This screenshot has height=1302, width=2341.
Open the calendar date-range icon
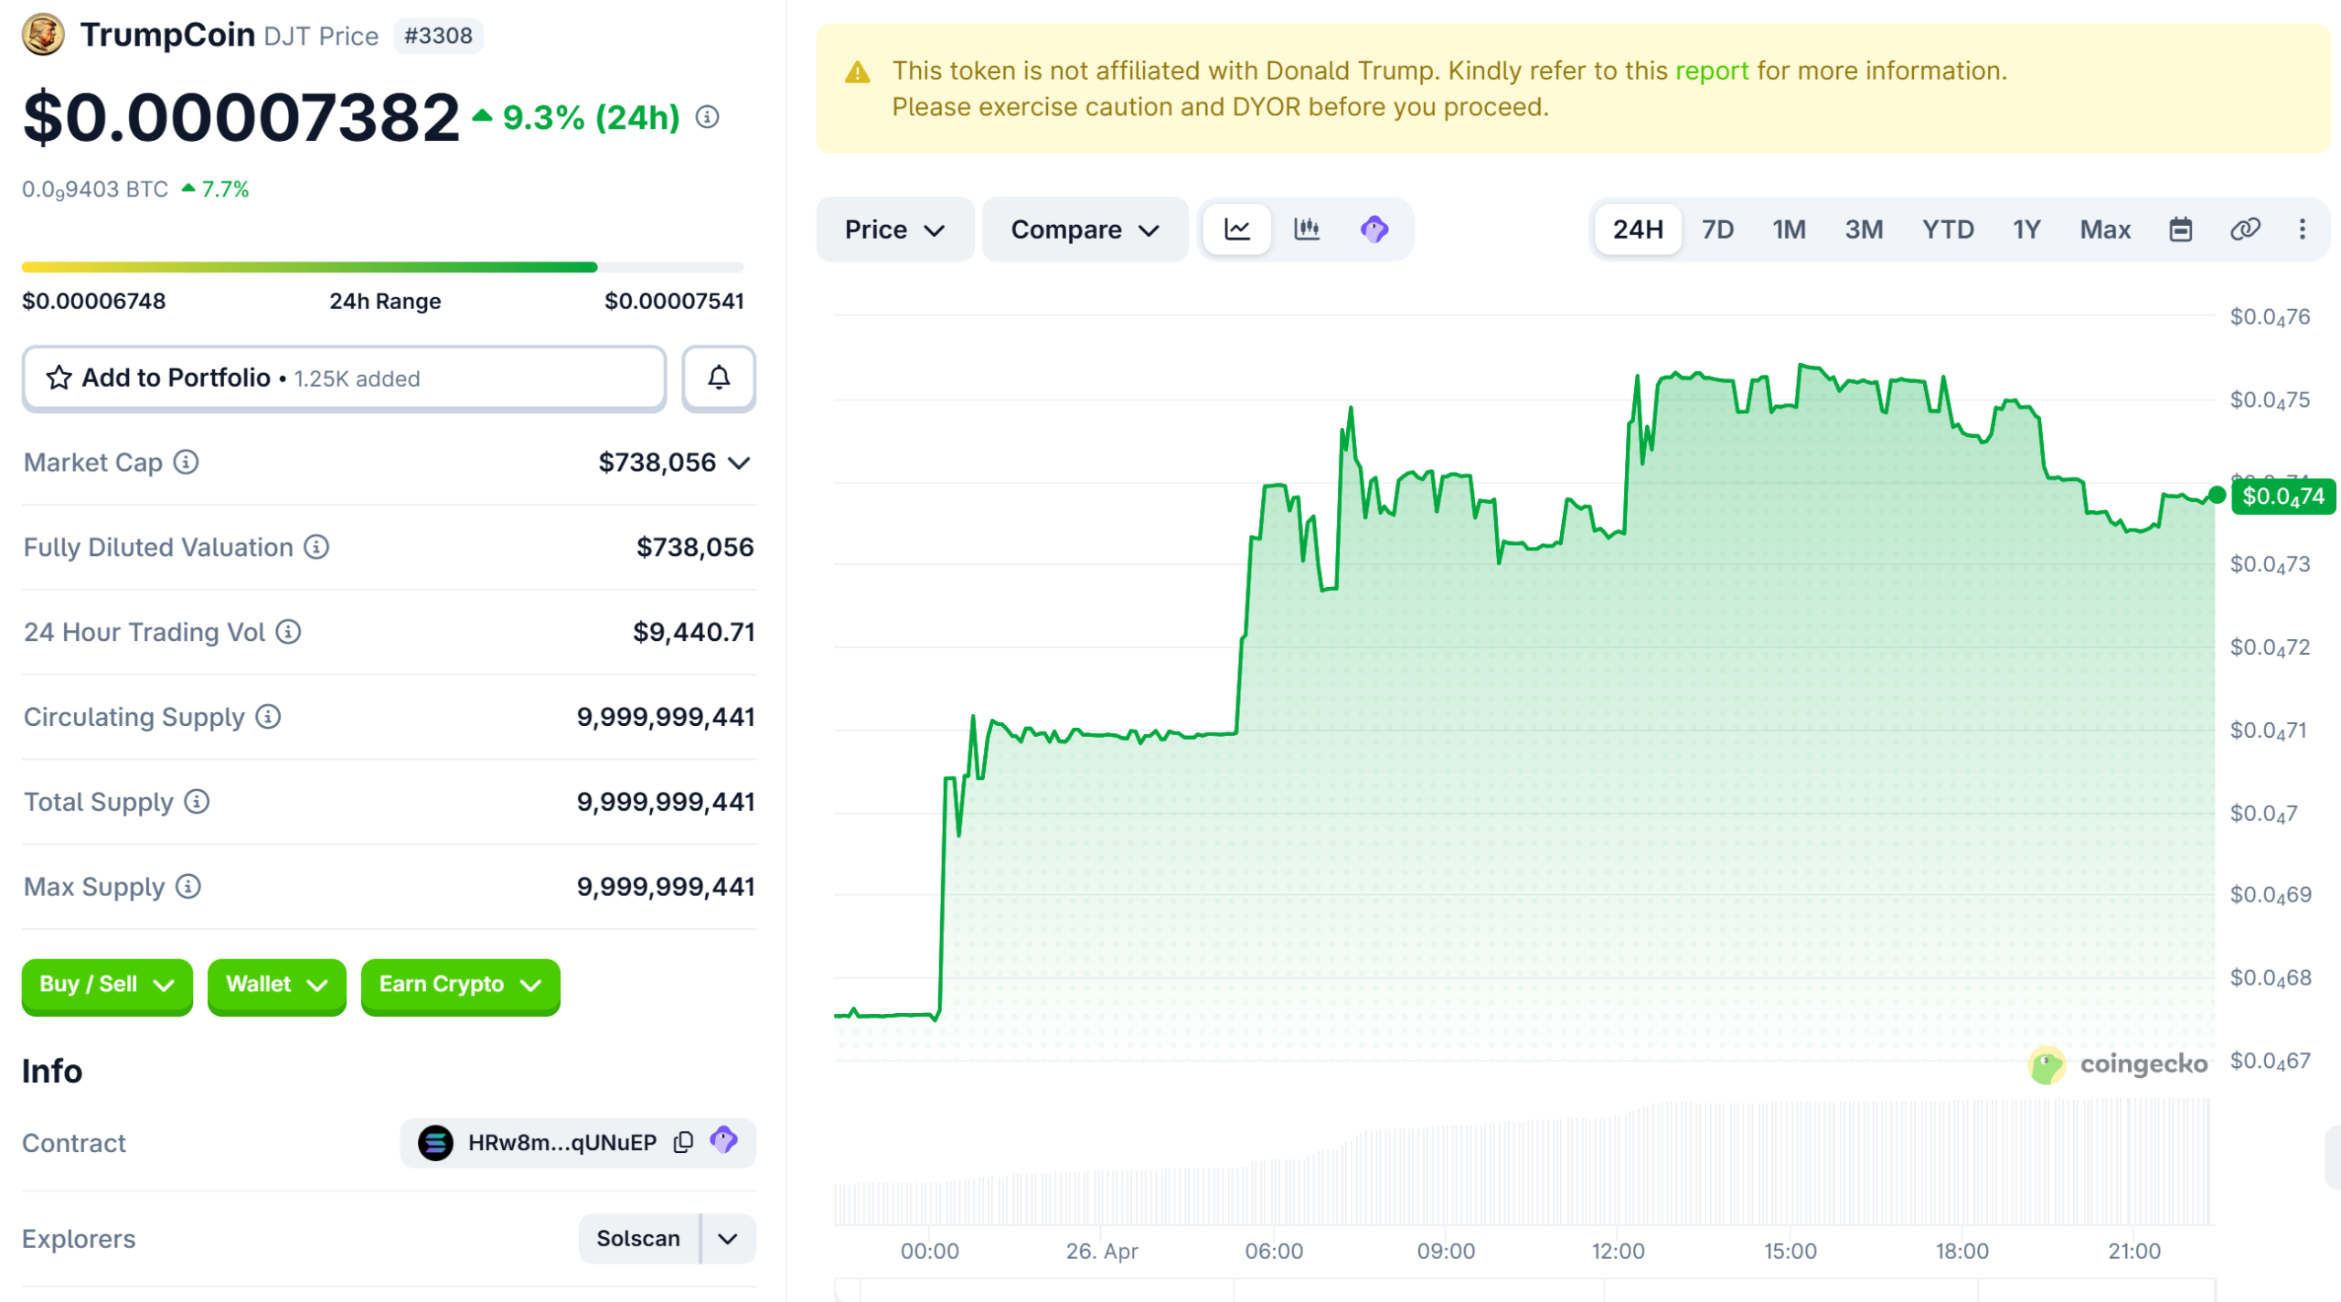[x=2181, y=229]
